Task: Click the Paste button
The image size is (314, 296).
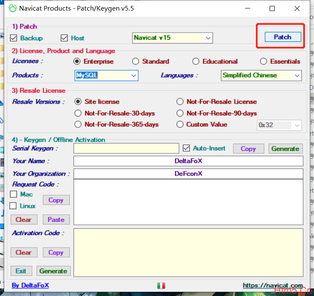Action: pyautogui.click(x=56, y=219)
